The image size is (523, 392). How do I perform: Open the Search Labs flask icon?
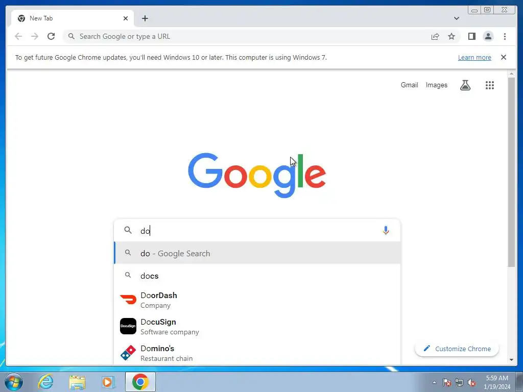465,85
